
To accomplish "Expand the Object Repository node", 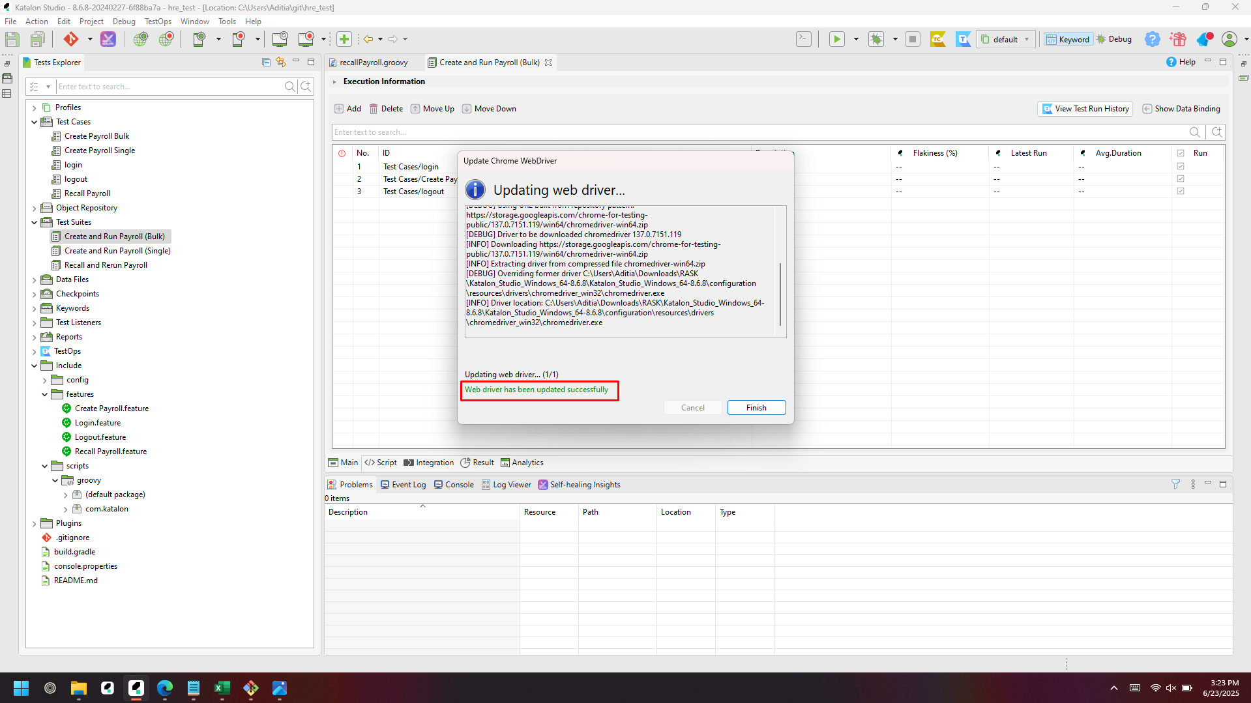I will point(34,208).
